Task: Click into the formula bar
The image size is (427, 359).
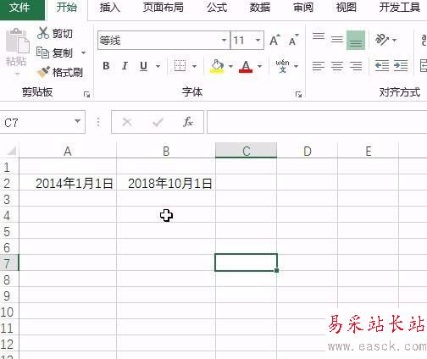Action: 317,122
